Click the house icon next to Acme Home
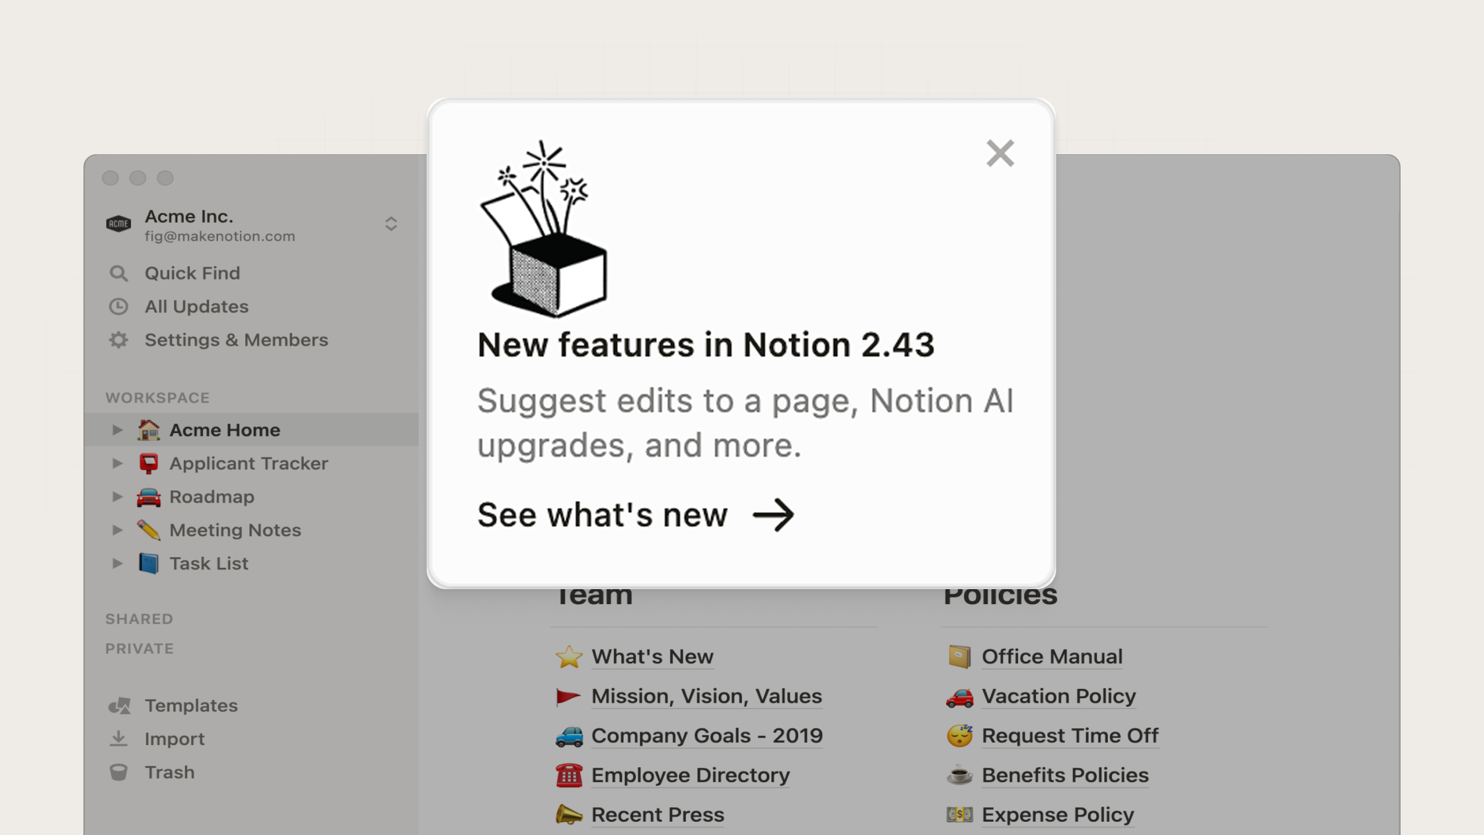Screen dimensions: 1484x835 (149, 430)
